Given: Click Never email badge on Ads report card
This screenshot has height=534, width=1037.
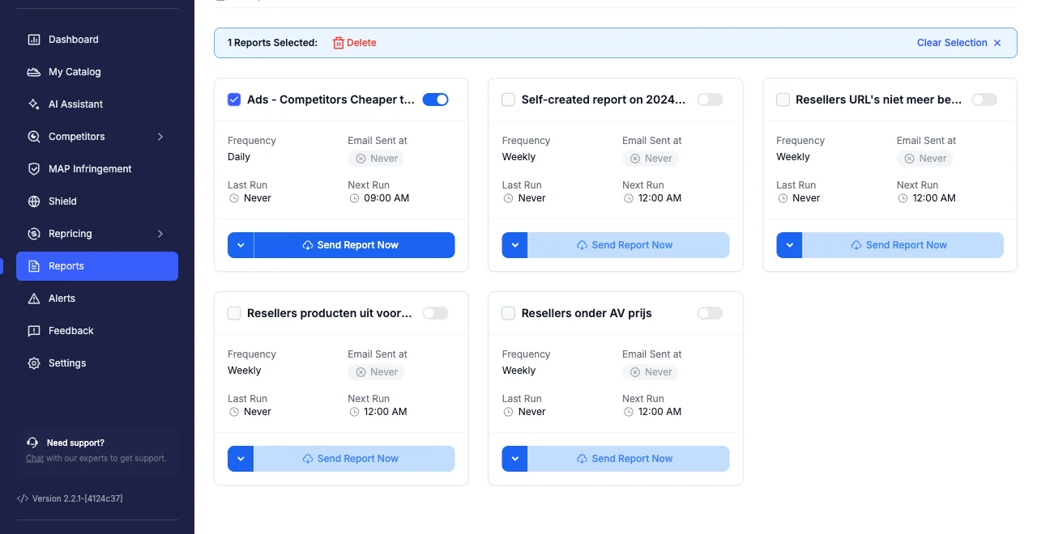Looking at the screenshot, I should [x=376, y=159].
